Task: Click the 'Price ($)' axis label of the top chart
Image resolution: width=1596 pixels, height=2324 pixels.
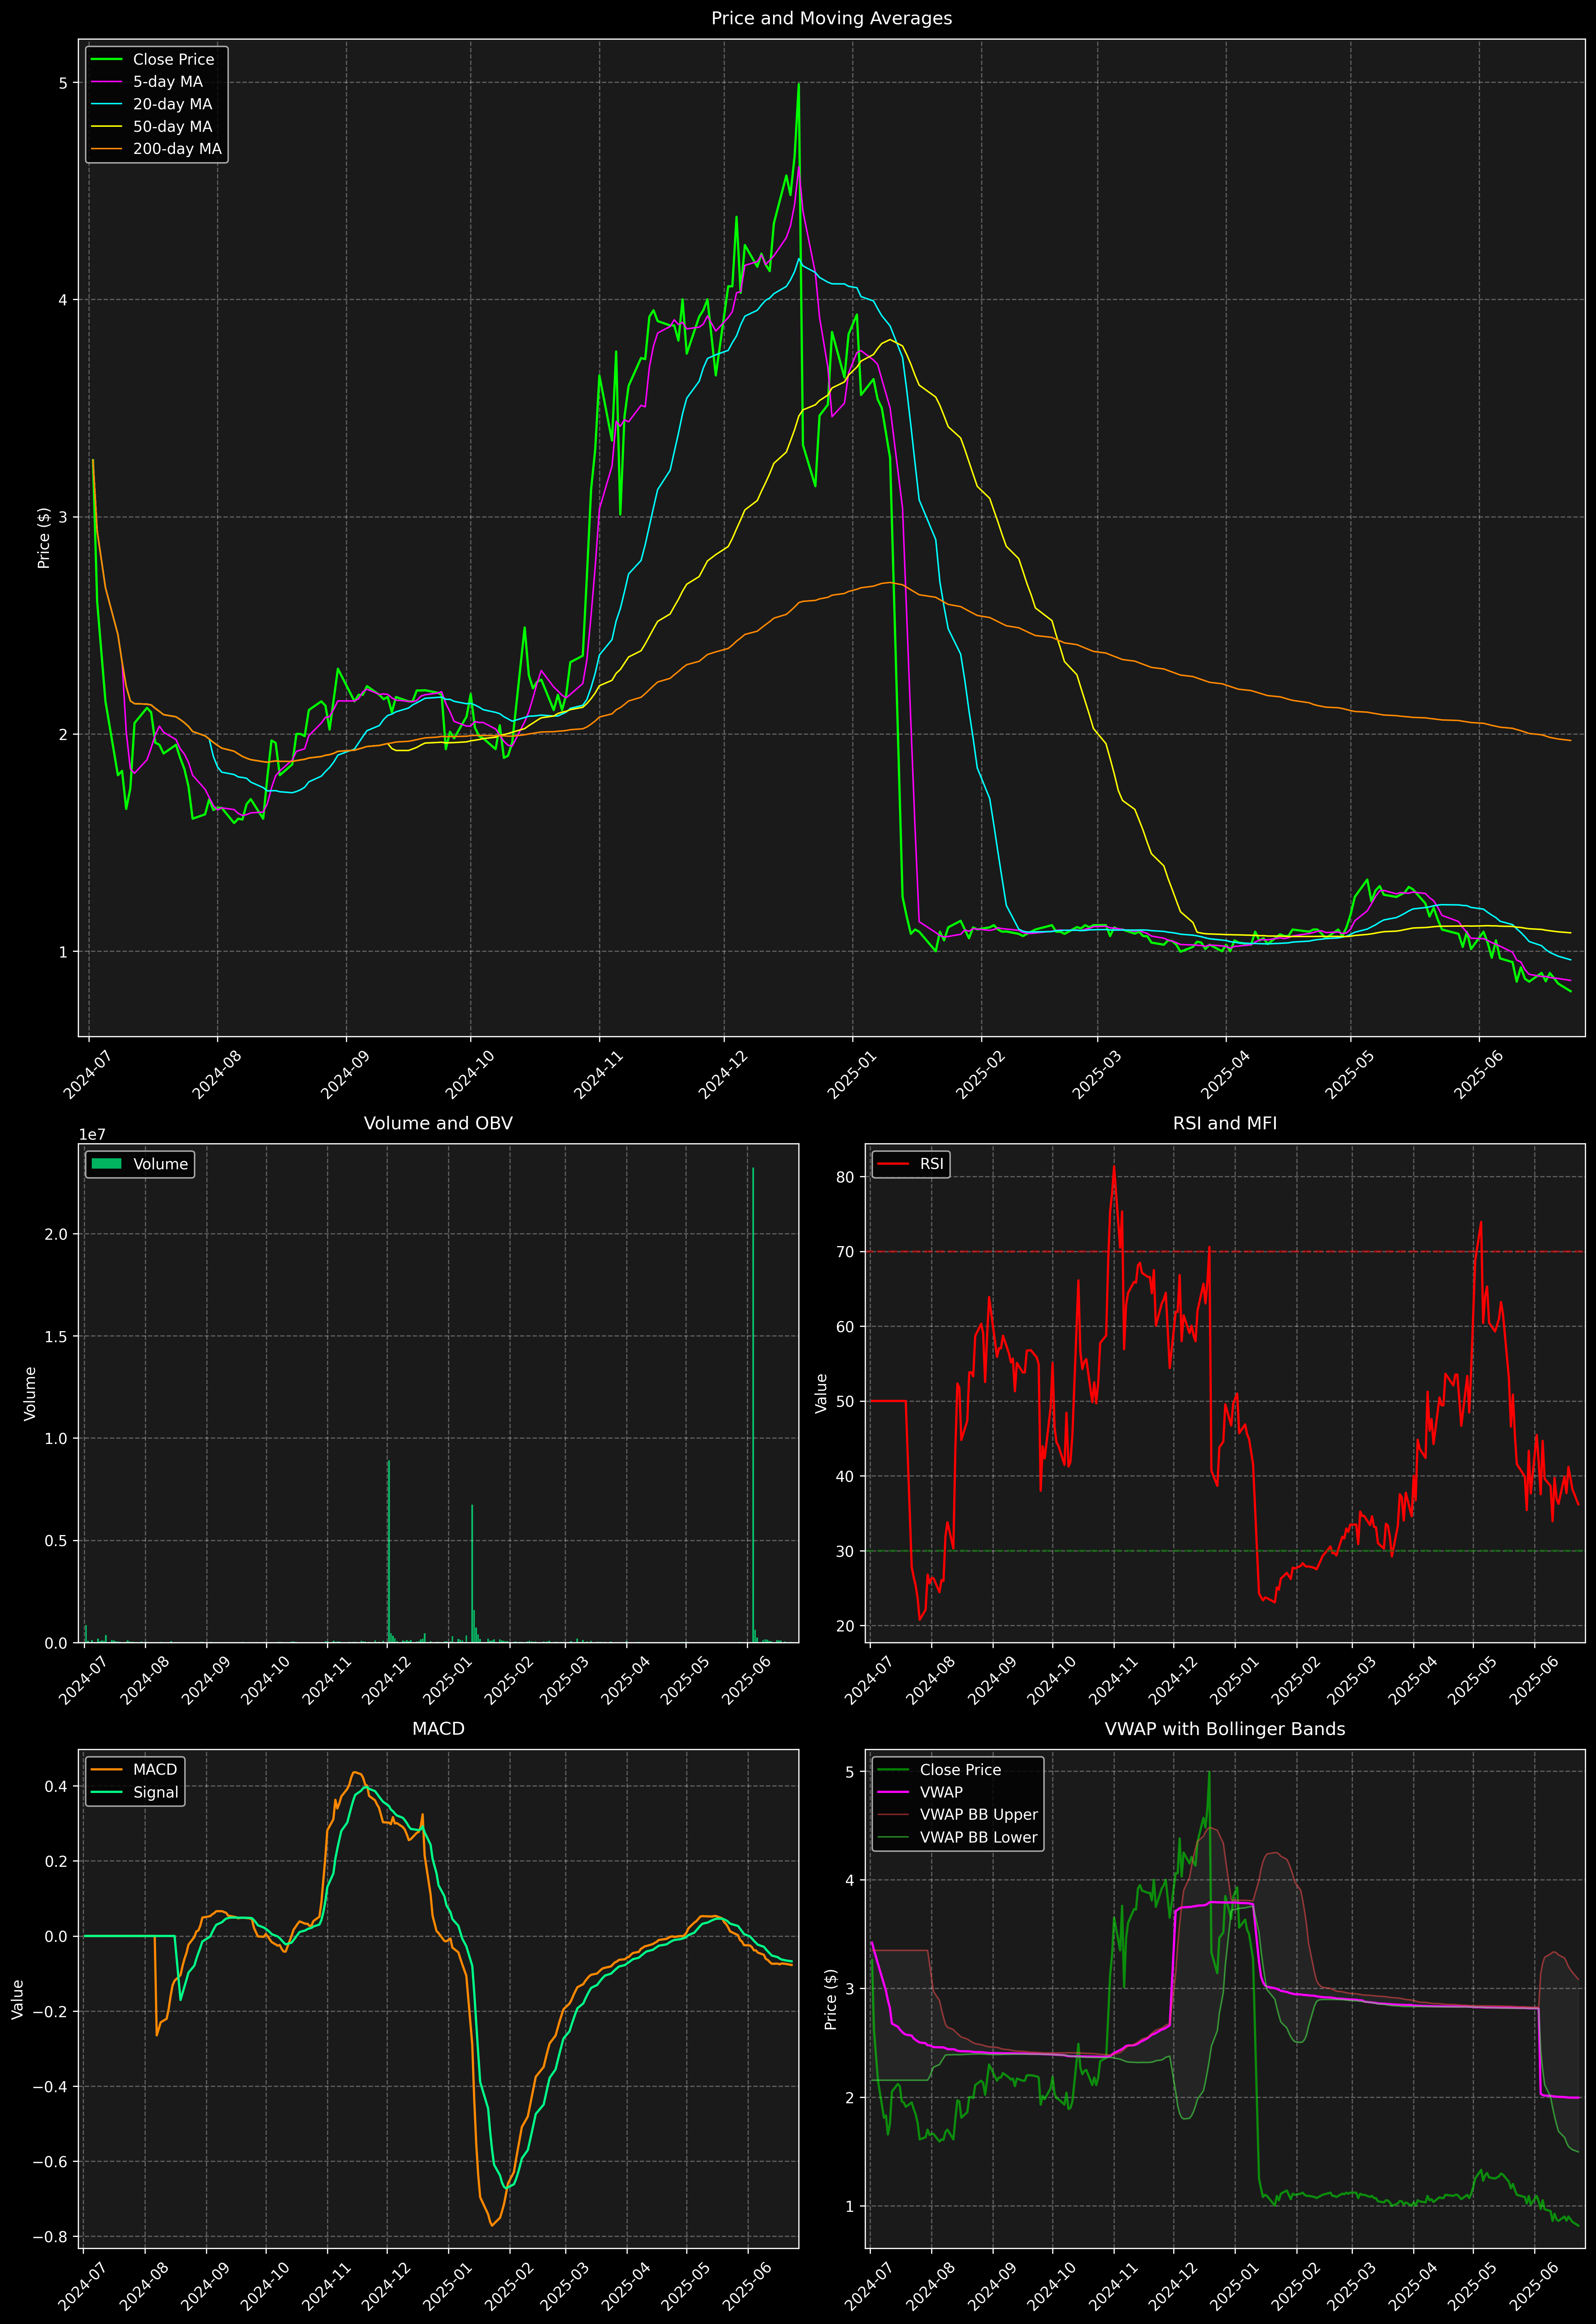Action: [44, 538]
